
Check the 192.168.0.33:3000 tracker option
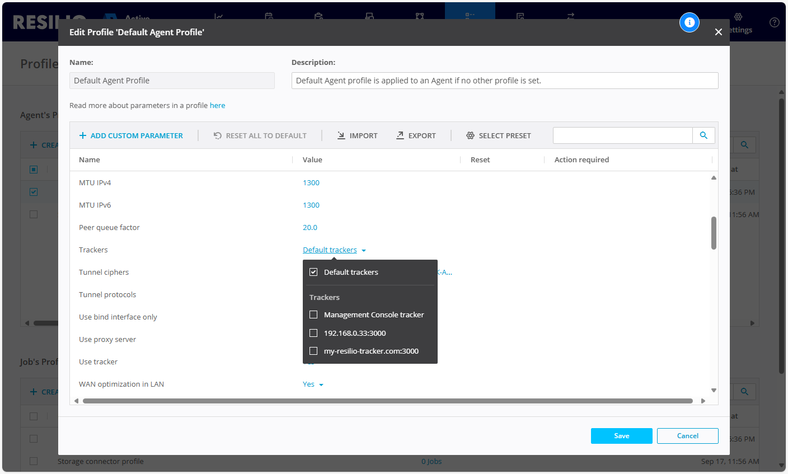[313, 333]
